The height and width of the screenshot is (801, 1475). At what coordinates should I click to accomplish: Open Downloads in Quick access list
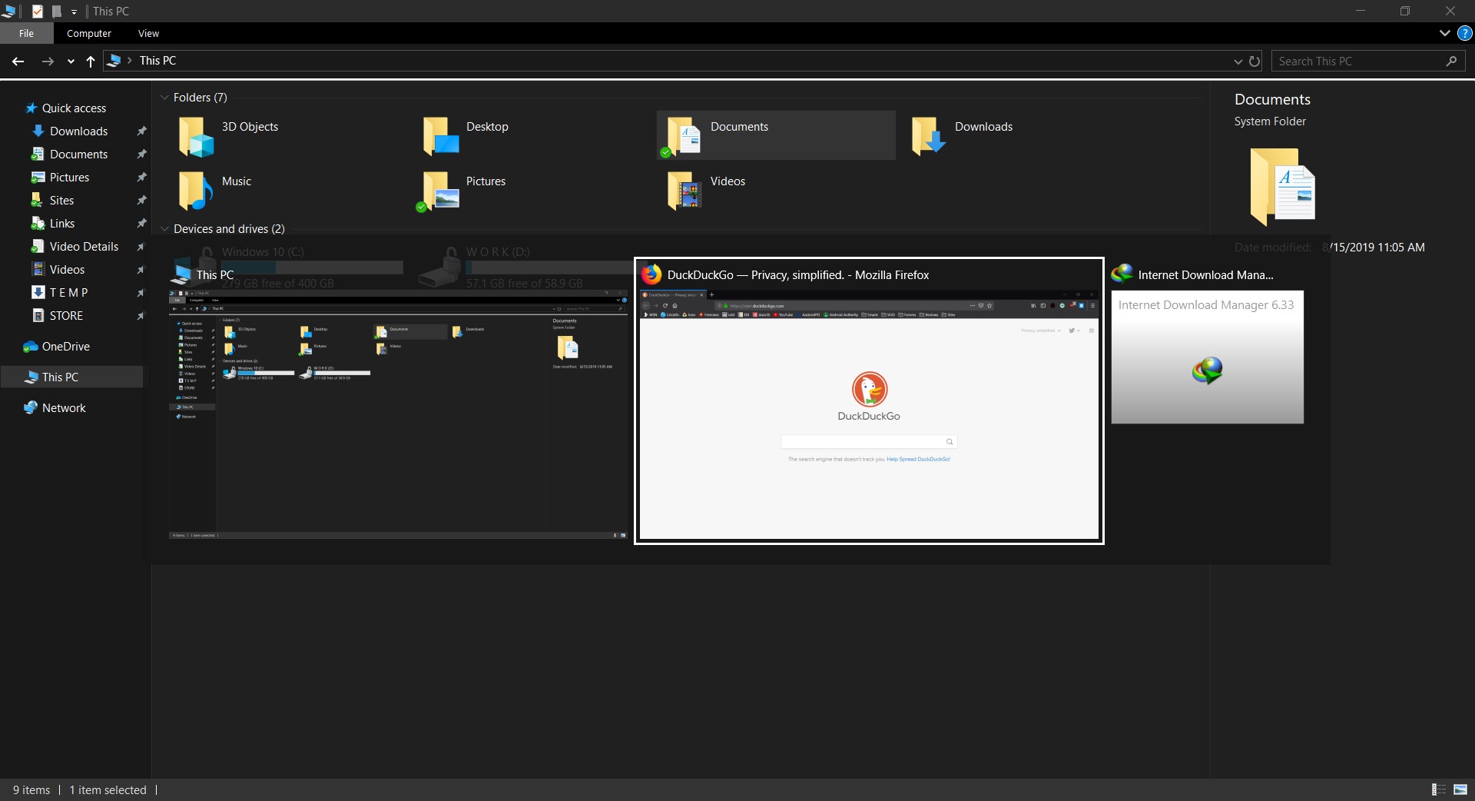[x=78, y=131]
